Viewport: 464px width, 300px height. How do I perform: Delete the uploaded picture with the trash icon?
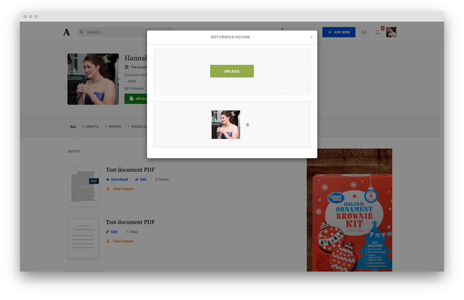247,125
